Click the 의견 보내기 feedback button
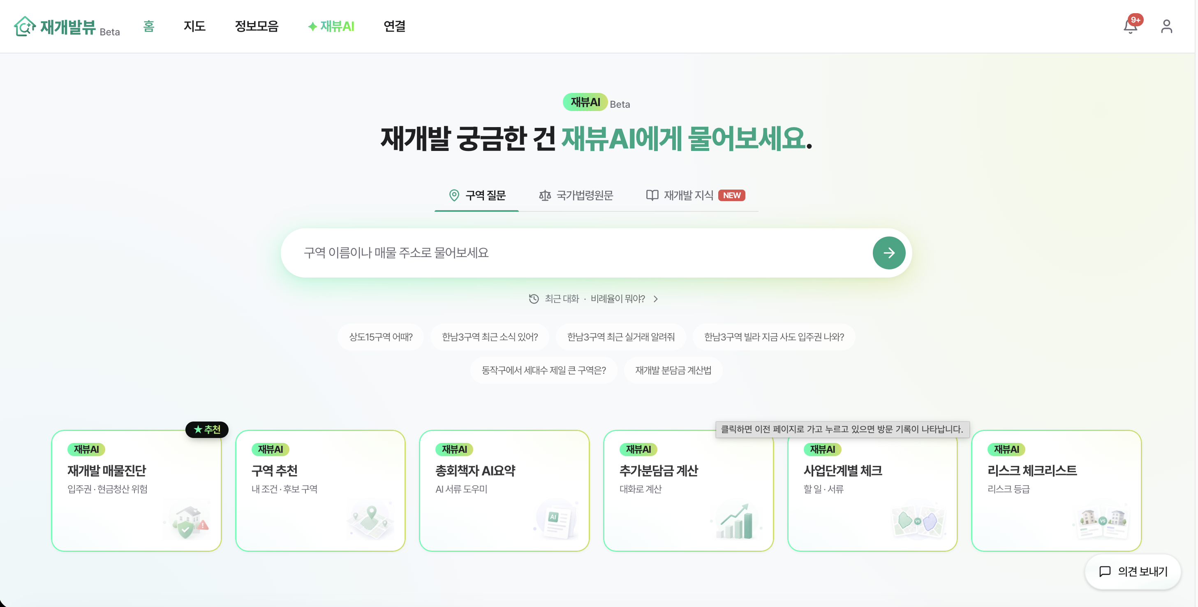 tap(1133, 571)
